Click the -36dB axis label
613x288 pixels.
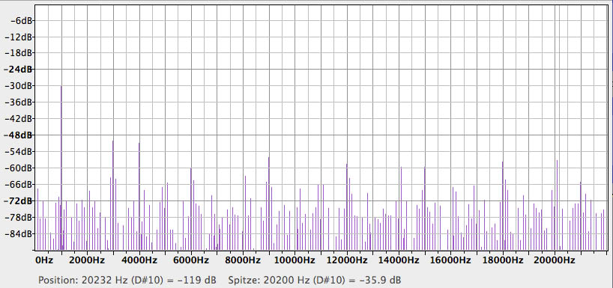pyautogui.click(x=18, y=102)
